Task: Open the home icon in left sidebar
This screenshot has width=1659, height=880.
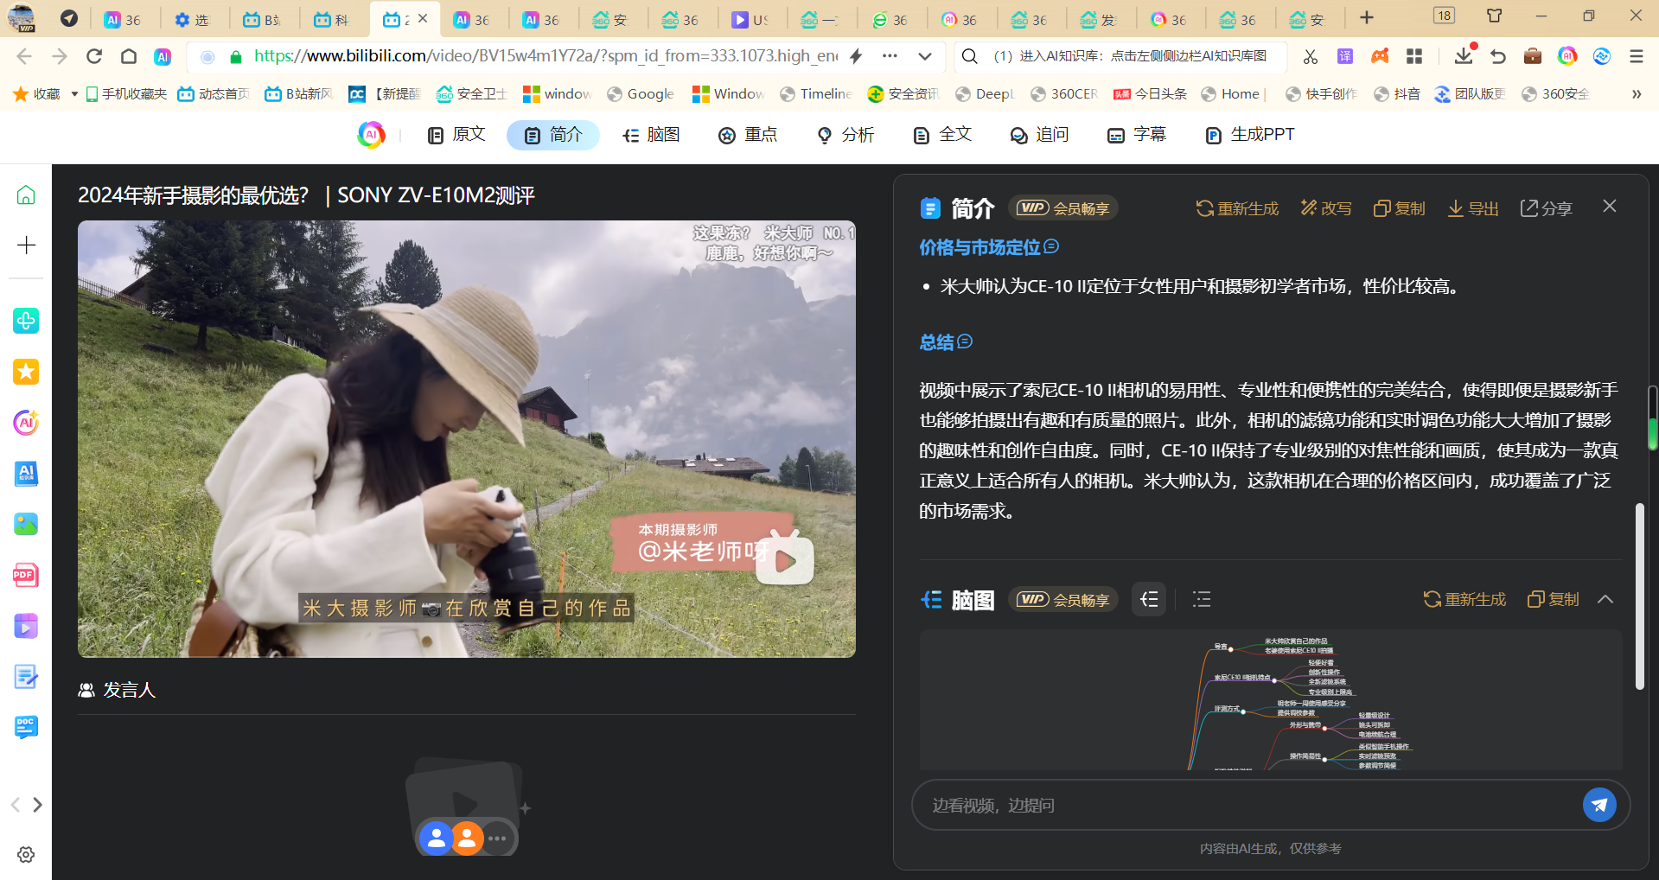Action: point(26,195)
